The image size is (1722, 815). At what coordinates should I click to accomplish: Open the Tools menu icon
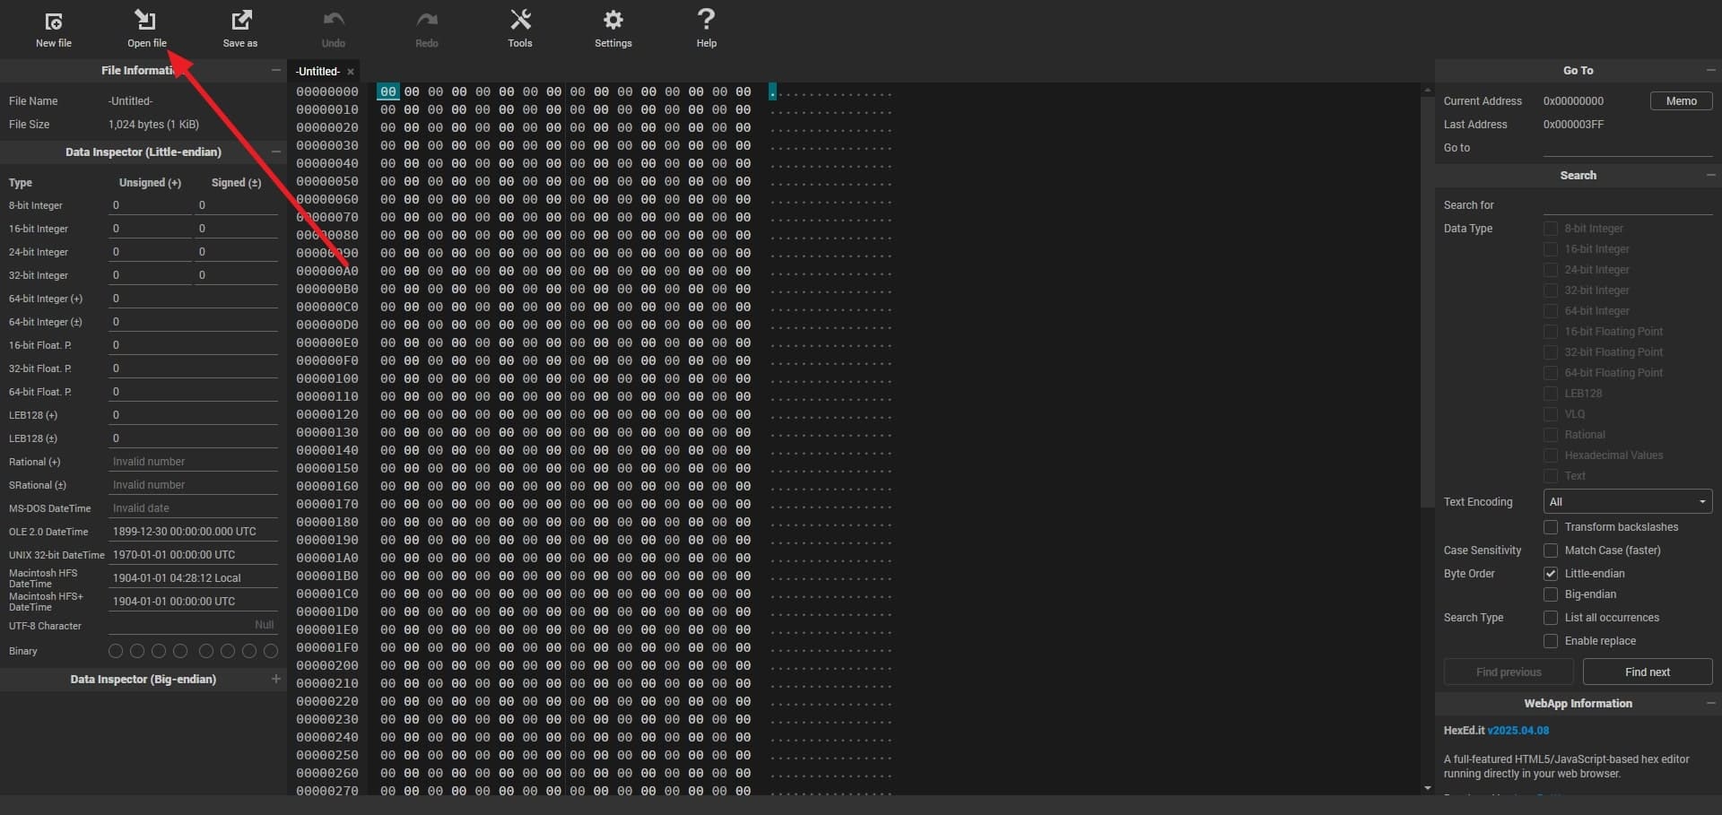(520, 21)
